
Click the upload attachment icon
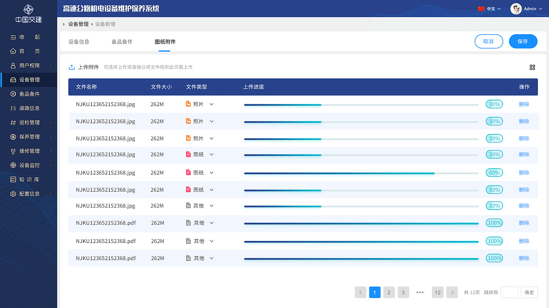pyautogui.click(x=72, y=67)
